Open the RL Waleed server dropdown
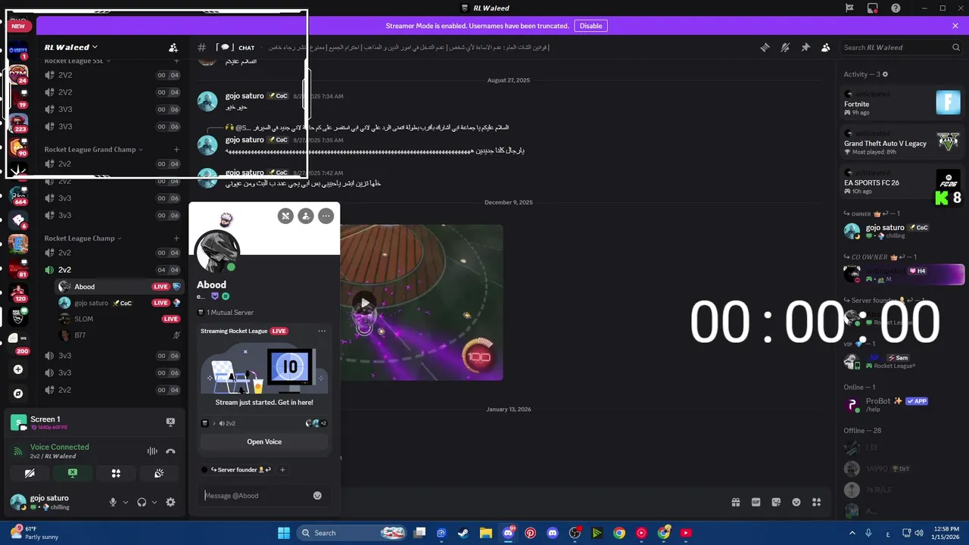 pyautogui.click(x=71, y=47)
